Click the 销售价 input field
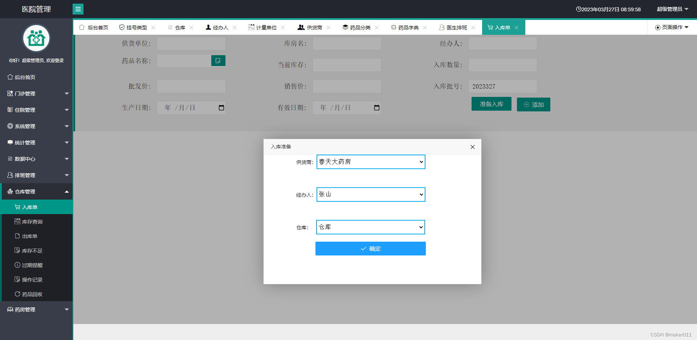The height and width of the screenshot is (340, 697). click(x=347, y=86)
